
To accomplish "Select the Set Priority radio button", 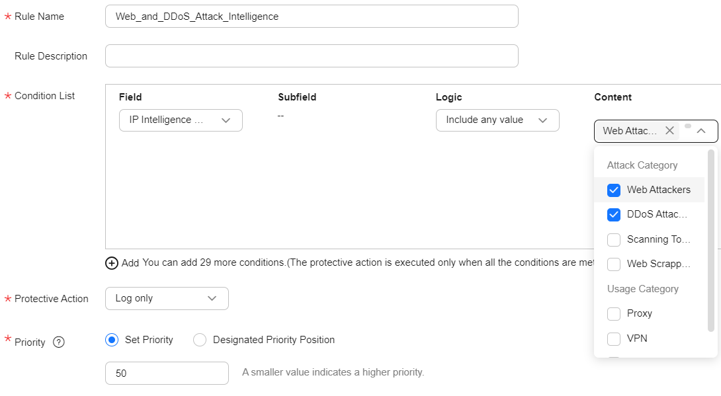I will click(112, 340).
